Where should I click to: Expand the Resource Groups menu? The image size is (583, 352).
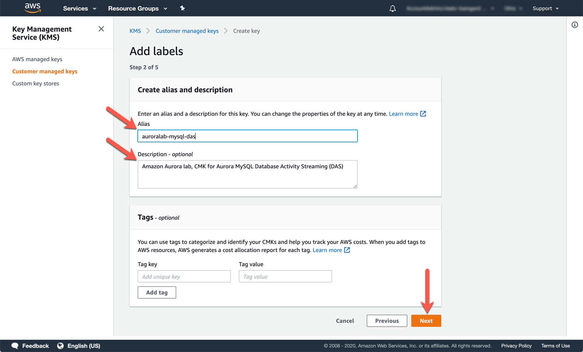(x=137, y=8)
